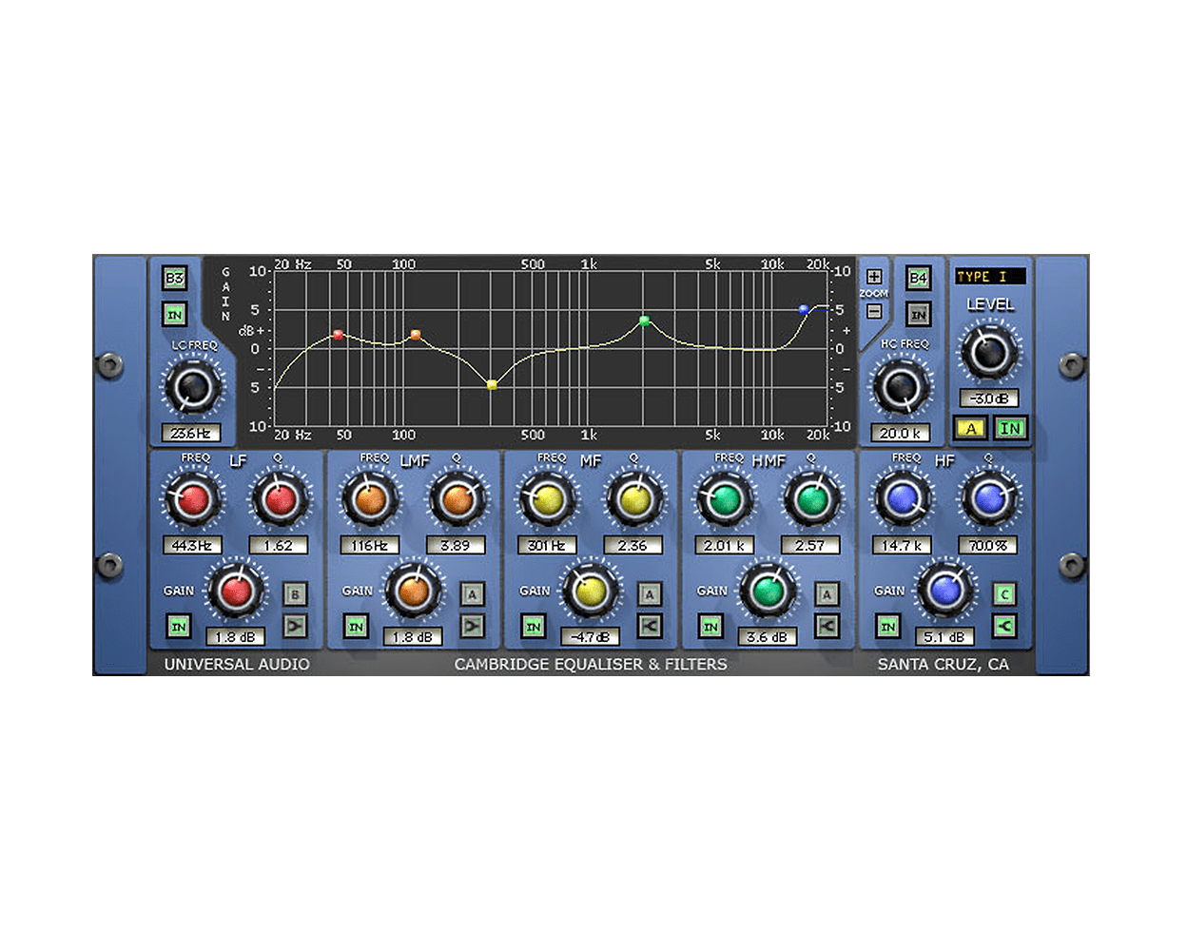Click the LMF Q 3.89 value field
The width and height of the screenshot is (1187, 932).
(456, 546)
